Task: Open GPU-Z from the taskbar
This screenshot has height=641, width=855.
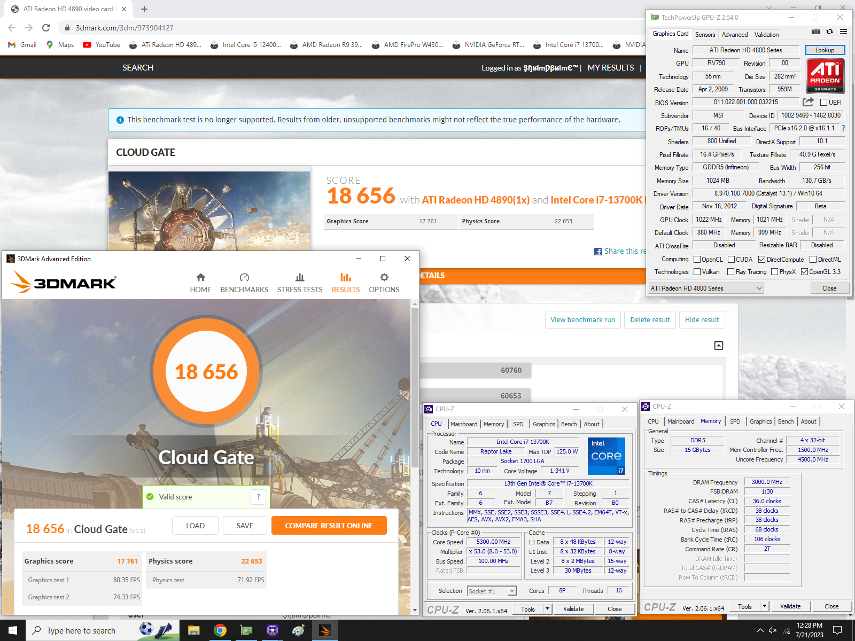Action: (x=246, y=630)
